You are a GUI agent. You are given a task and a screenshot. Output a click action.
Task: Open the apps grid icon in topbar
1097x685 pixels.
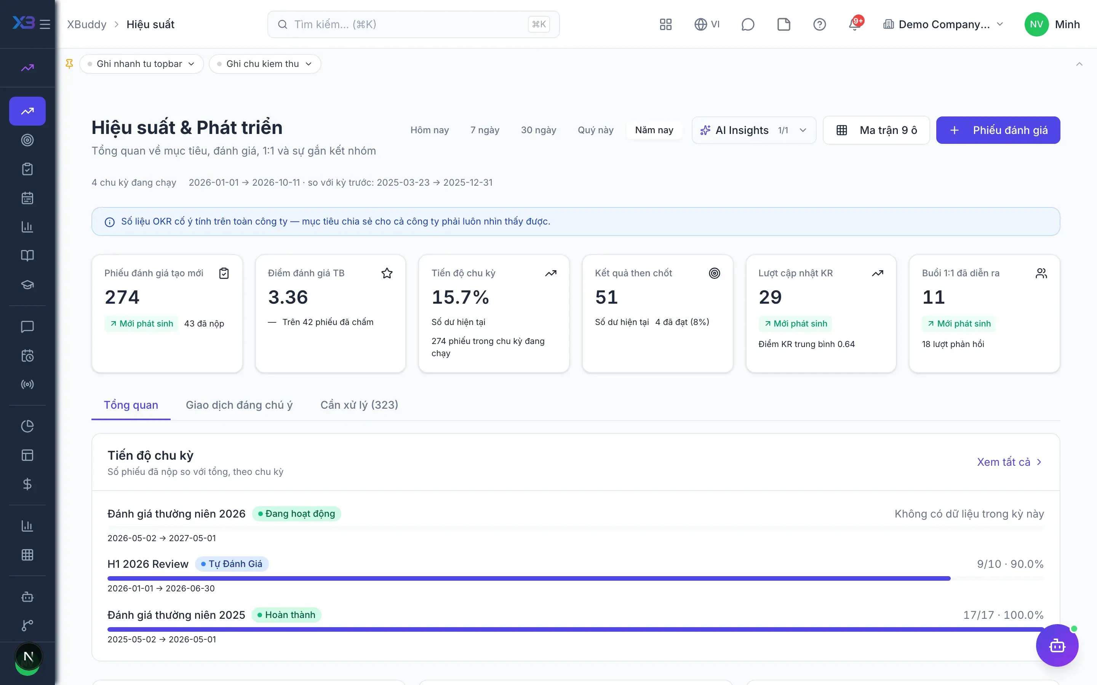click(665, 24)
